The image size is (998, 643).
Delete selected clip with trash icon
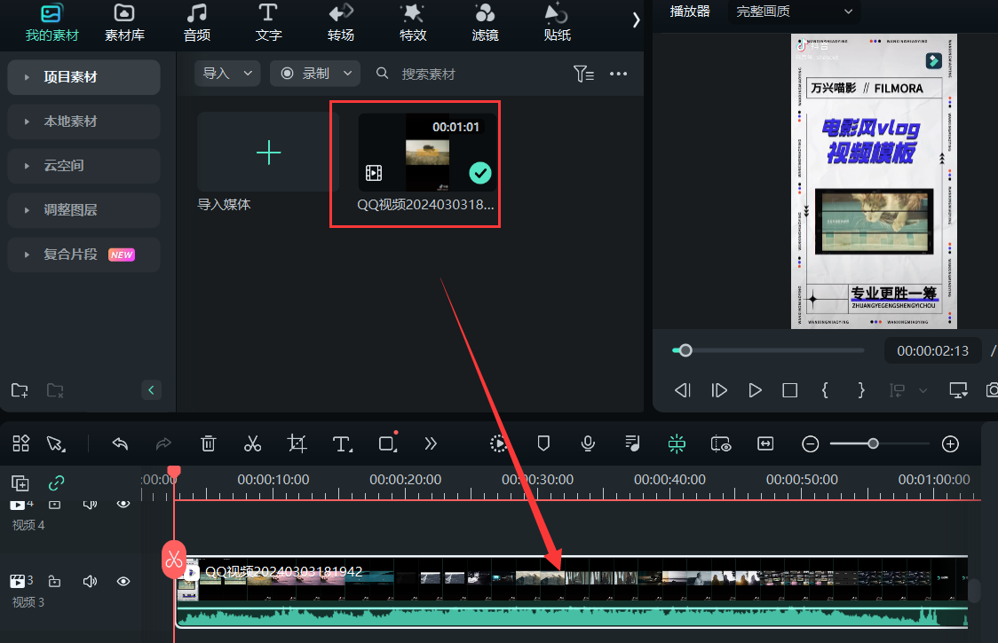coord(208,443)
